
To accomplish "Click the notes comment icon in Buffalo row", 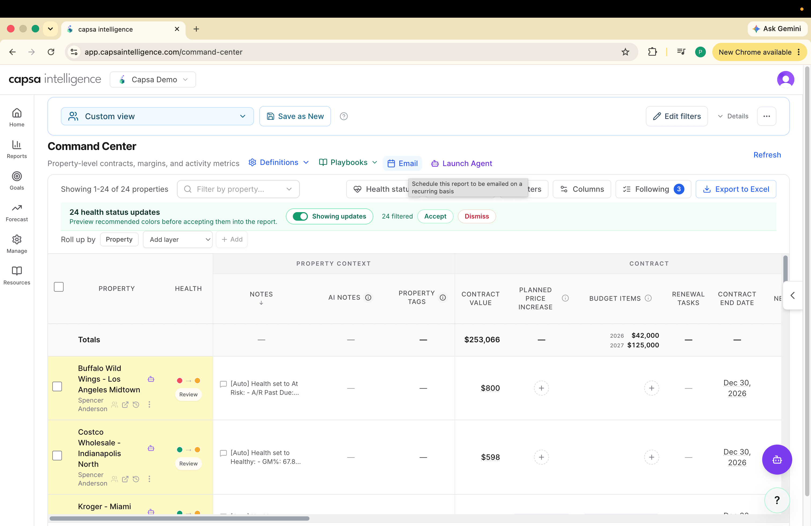I will pos(223,384).
